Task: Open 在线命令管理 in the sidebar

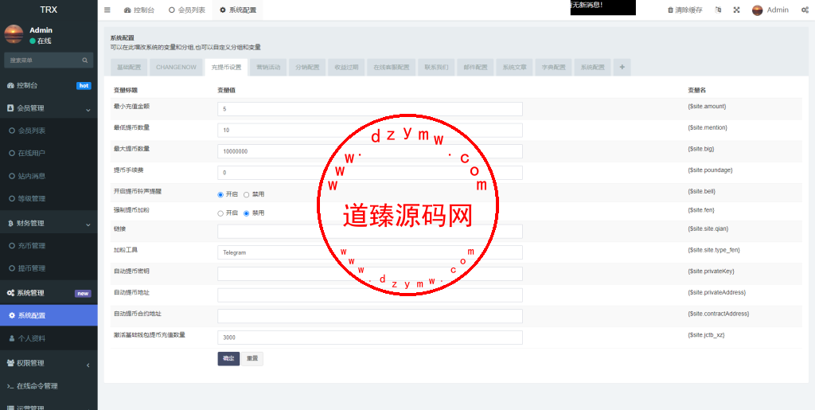Action: 49,386
